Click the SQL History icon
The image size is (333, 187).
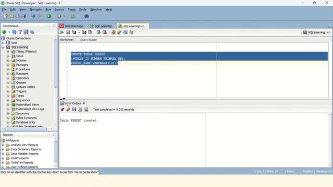point(125,32)
